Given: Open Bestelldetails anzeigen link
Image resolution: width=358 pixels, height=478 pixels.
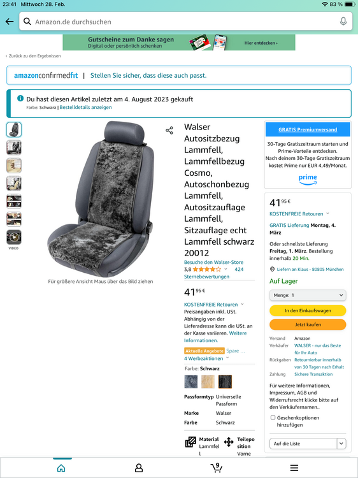Looking at the screenshot, I should click(85, 107).
